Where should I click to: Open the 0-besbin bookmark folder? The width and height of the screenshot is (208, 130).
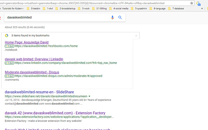pyautogui.click(x=33, y=8)
